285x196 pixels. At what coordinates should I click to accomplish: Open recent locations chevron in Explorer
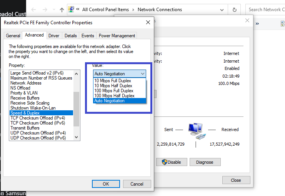coord(54,10)
